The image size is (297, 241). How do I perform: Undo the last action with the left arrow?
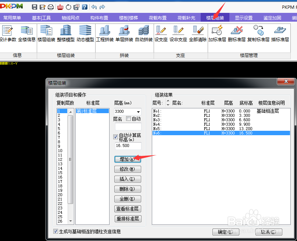coord(94,7)
